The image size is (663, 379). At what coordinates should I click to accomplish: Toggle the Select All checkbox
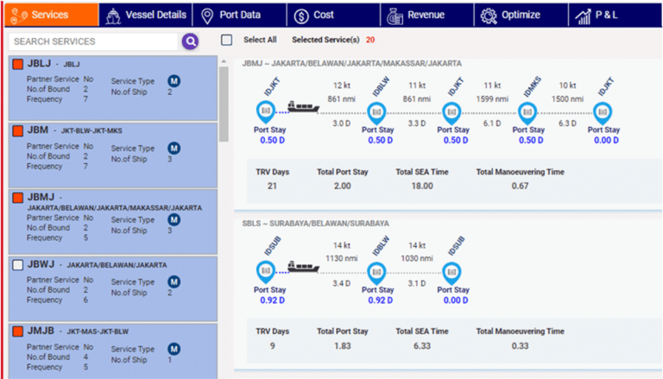pyautogui.click(x=226, y=40)
